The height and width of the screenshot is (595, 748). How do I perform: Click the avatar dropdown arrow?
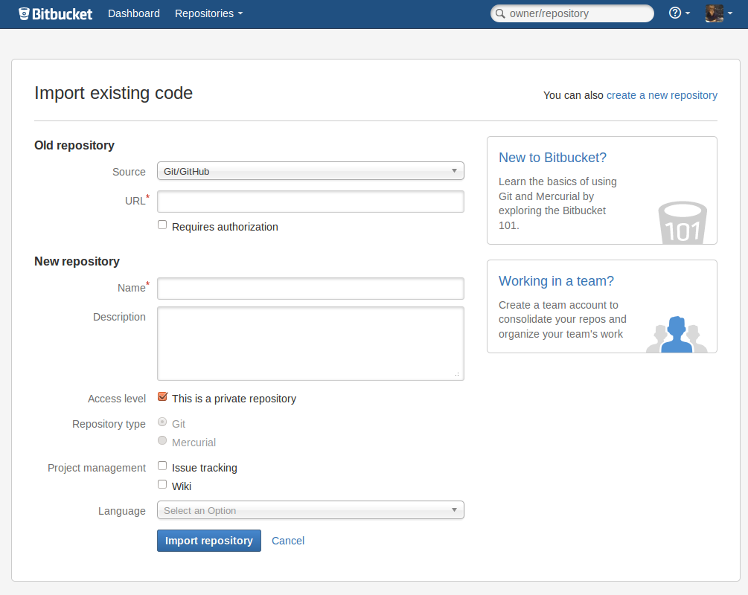[729, 13]
